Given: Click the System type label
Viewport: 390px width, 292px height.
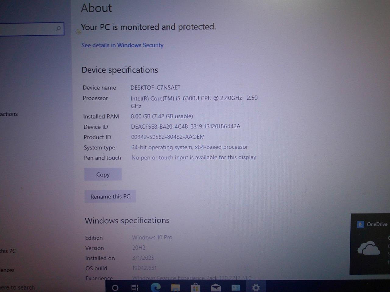Looking at the screenshot, I should [99, 148].
